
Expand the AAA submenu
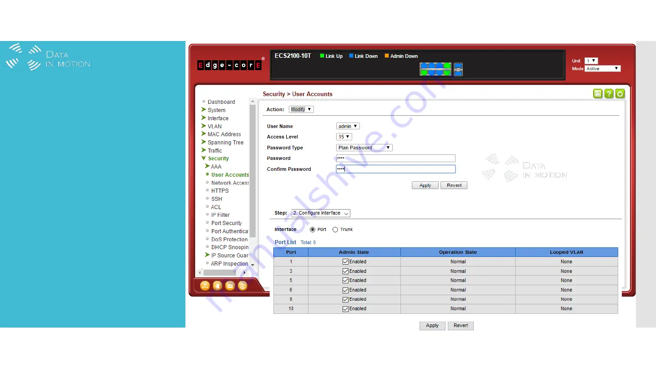click(x=207, y=166)
